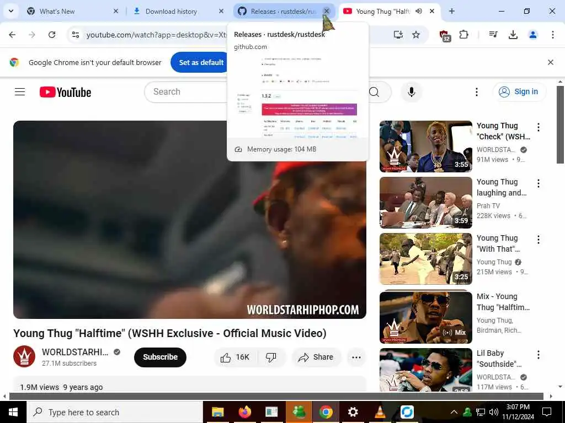
Task: Click the page horizontal scrollbar
Action: coord(276,396)
